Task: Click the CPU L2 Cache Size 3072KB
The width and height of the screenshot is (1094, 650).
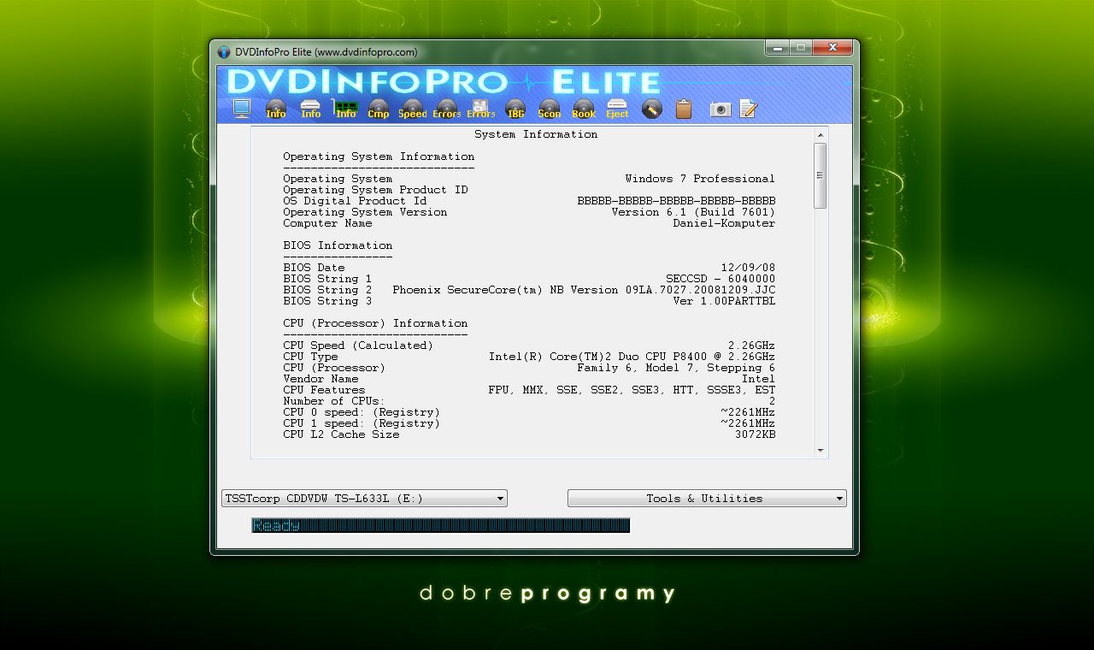Action: click(x=755, y=434)
